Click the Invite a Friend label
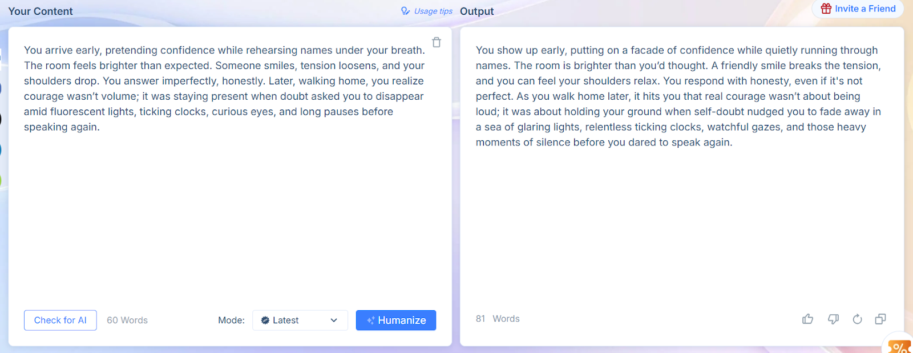The height and width of the screenshot is (353, 913). (865, 9)
